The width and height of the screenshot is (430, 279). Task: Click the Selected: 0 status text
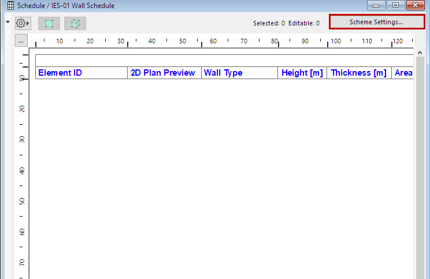tap(269, 23)
